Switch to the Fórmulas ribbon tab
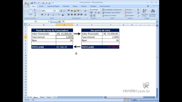Screen dimensions: 182x102 coord(66,6)
